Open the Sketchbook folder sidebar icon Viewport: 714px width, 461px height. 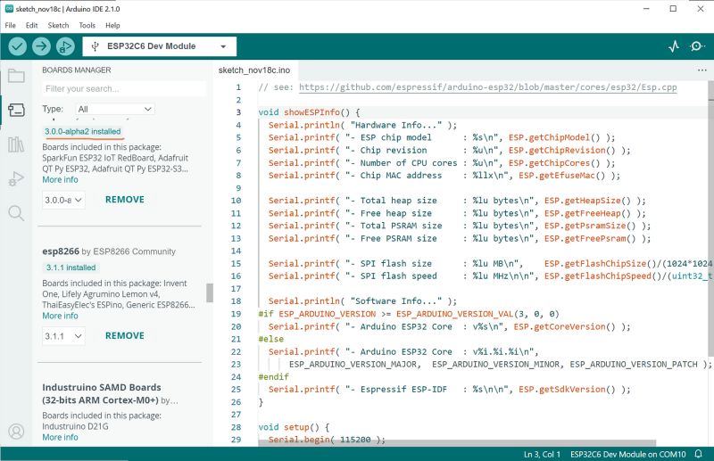point(16,76)
